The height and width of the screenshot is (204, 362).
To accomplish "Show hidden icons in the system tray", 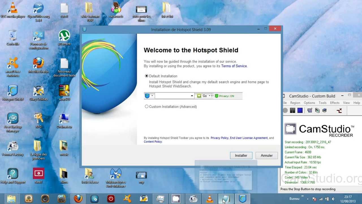I will click(308, 199).
